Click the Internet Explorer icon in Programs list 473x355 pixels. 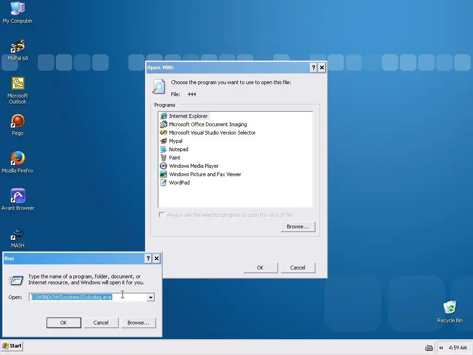(164, 116)
